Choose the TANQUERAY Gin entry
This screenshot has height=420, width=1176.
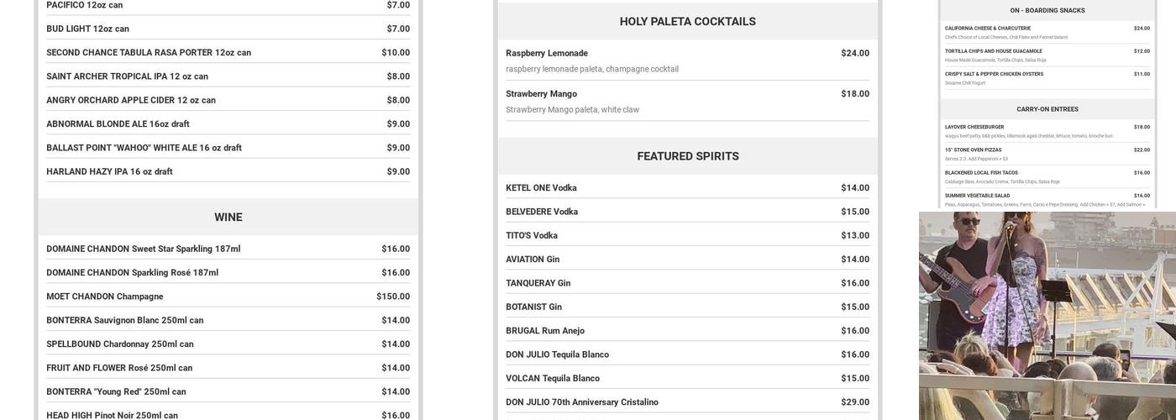[538, 284]
